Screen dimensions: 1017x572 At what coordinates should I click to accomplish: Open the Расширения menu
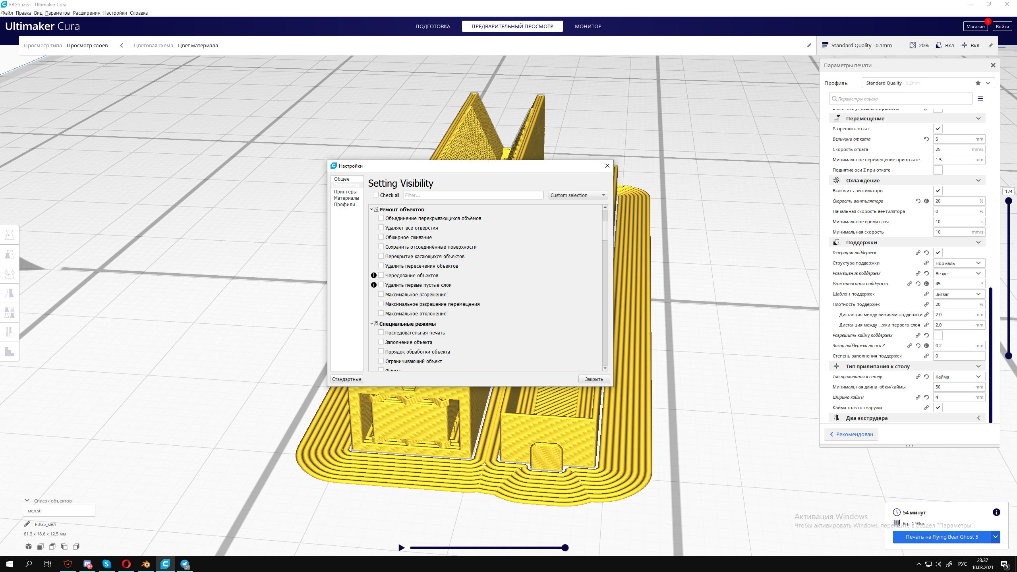pyautogui.click(x=87, y=13)
